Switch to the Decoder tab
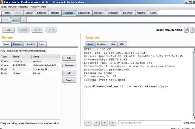 click(x=99, y=13)
